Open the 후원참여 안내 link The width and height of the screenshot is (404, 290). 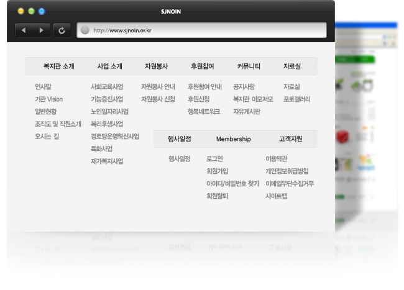[x=204, y=87]
